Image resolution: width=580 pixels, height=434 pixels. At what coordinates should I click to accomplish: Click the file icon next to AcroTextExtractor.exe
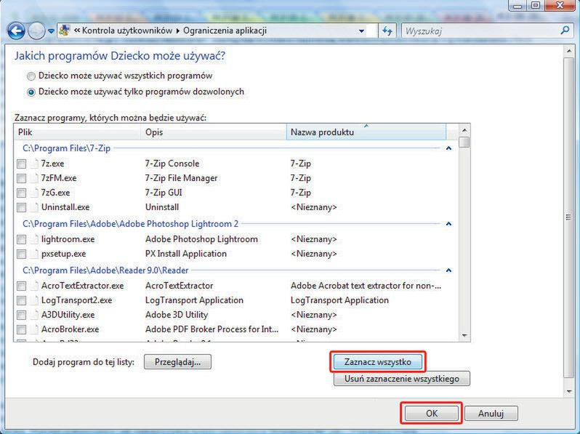coord(34,286)
